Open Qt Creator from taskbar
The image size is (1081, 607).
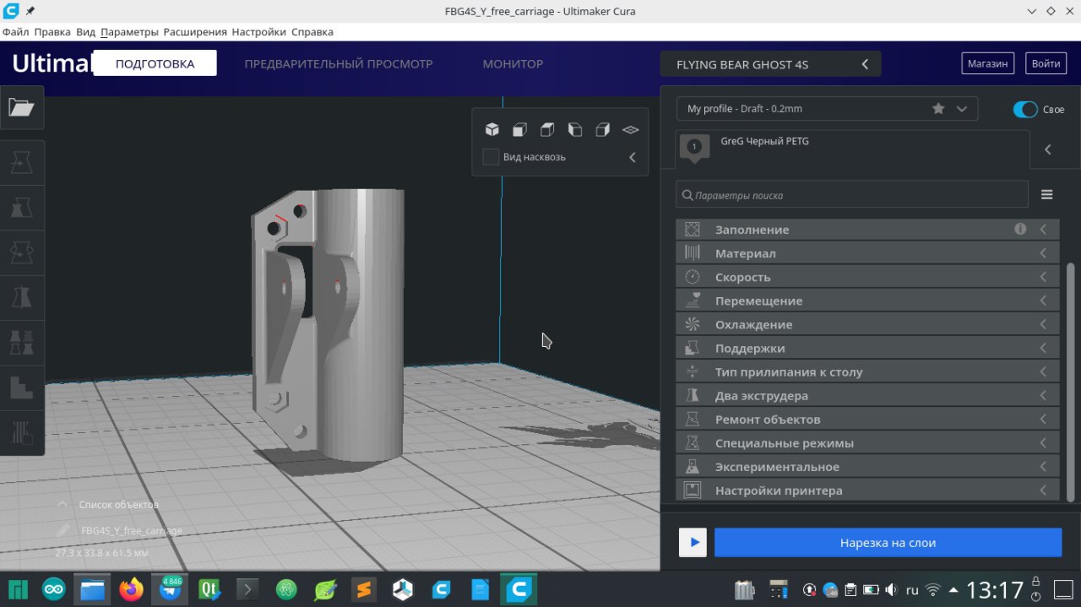click(x=209, y=589)
